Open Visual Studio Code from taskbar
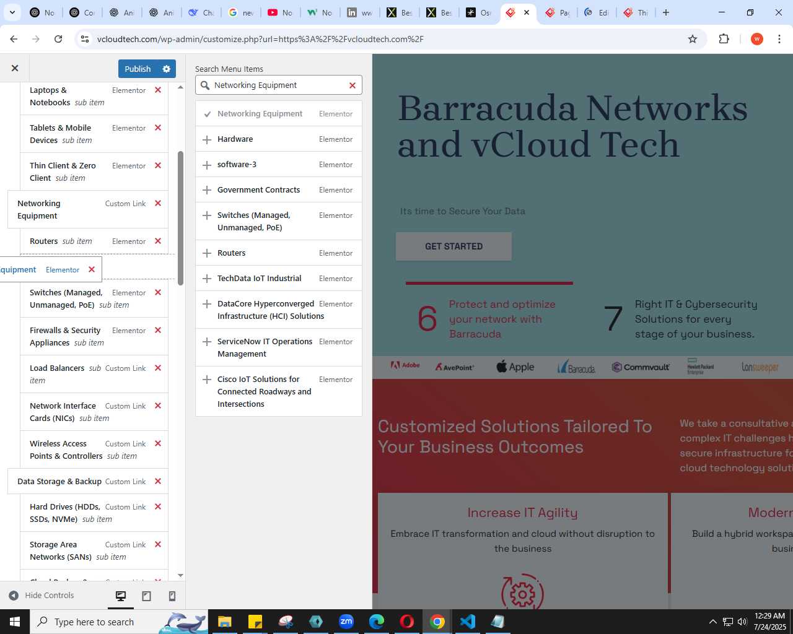Viewport: 793px width, 634px height. tap(468, 622)
